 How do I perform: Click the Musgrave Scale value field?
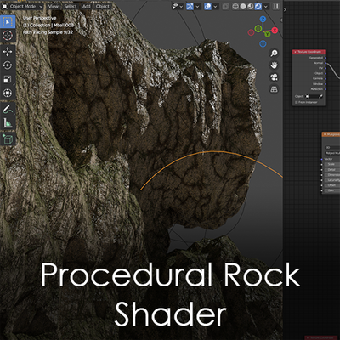coord(332,164)
